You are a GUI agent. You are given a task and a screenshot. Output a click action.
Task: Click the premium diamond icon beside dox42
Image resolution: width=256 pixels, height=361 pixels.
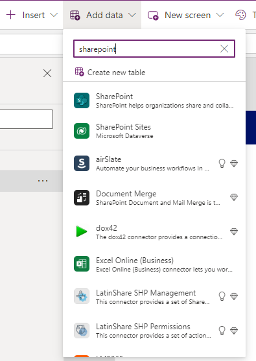click(234, 231)
